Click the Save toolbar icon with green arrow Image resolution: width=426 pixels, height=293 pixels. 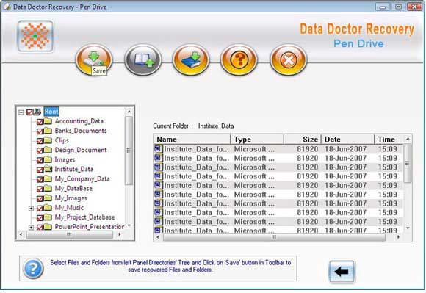click(94, 59)
